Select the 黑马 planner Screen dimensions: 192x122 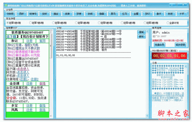[x=113, y=14]
